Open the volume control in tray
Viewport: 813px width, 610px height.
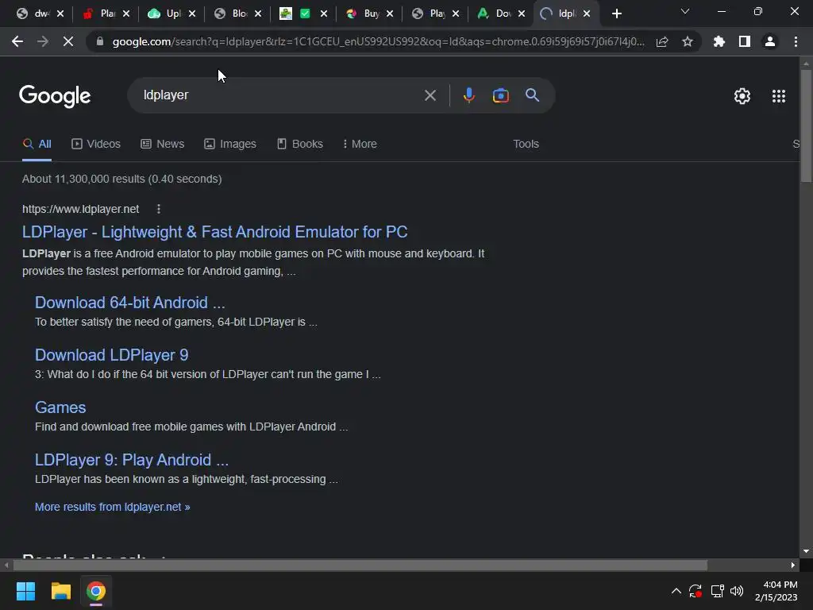pos(736,591)
